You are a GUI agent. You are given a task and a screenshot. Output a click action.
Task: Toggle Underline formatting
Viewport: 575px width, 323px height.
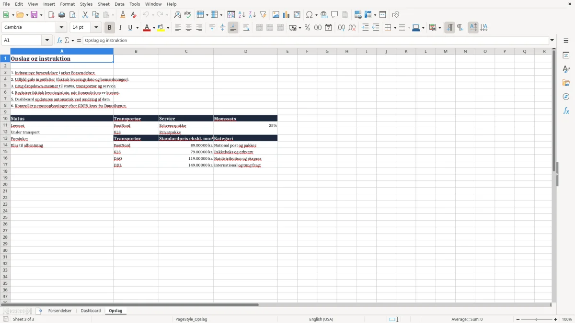tap(130, 28)
